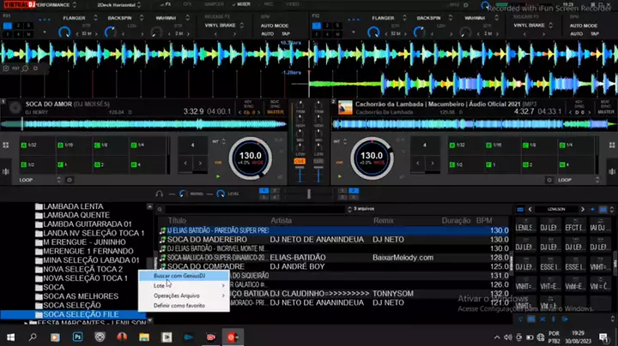This screenshot has width=618, height=346.
Task: Toggle the MASTER sync on the left deck
Action: pos(276,110)
